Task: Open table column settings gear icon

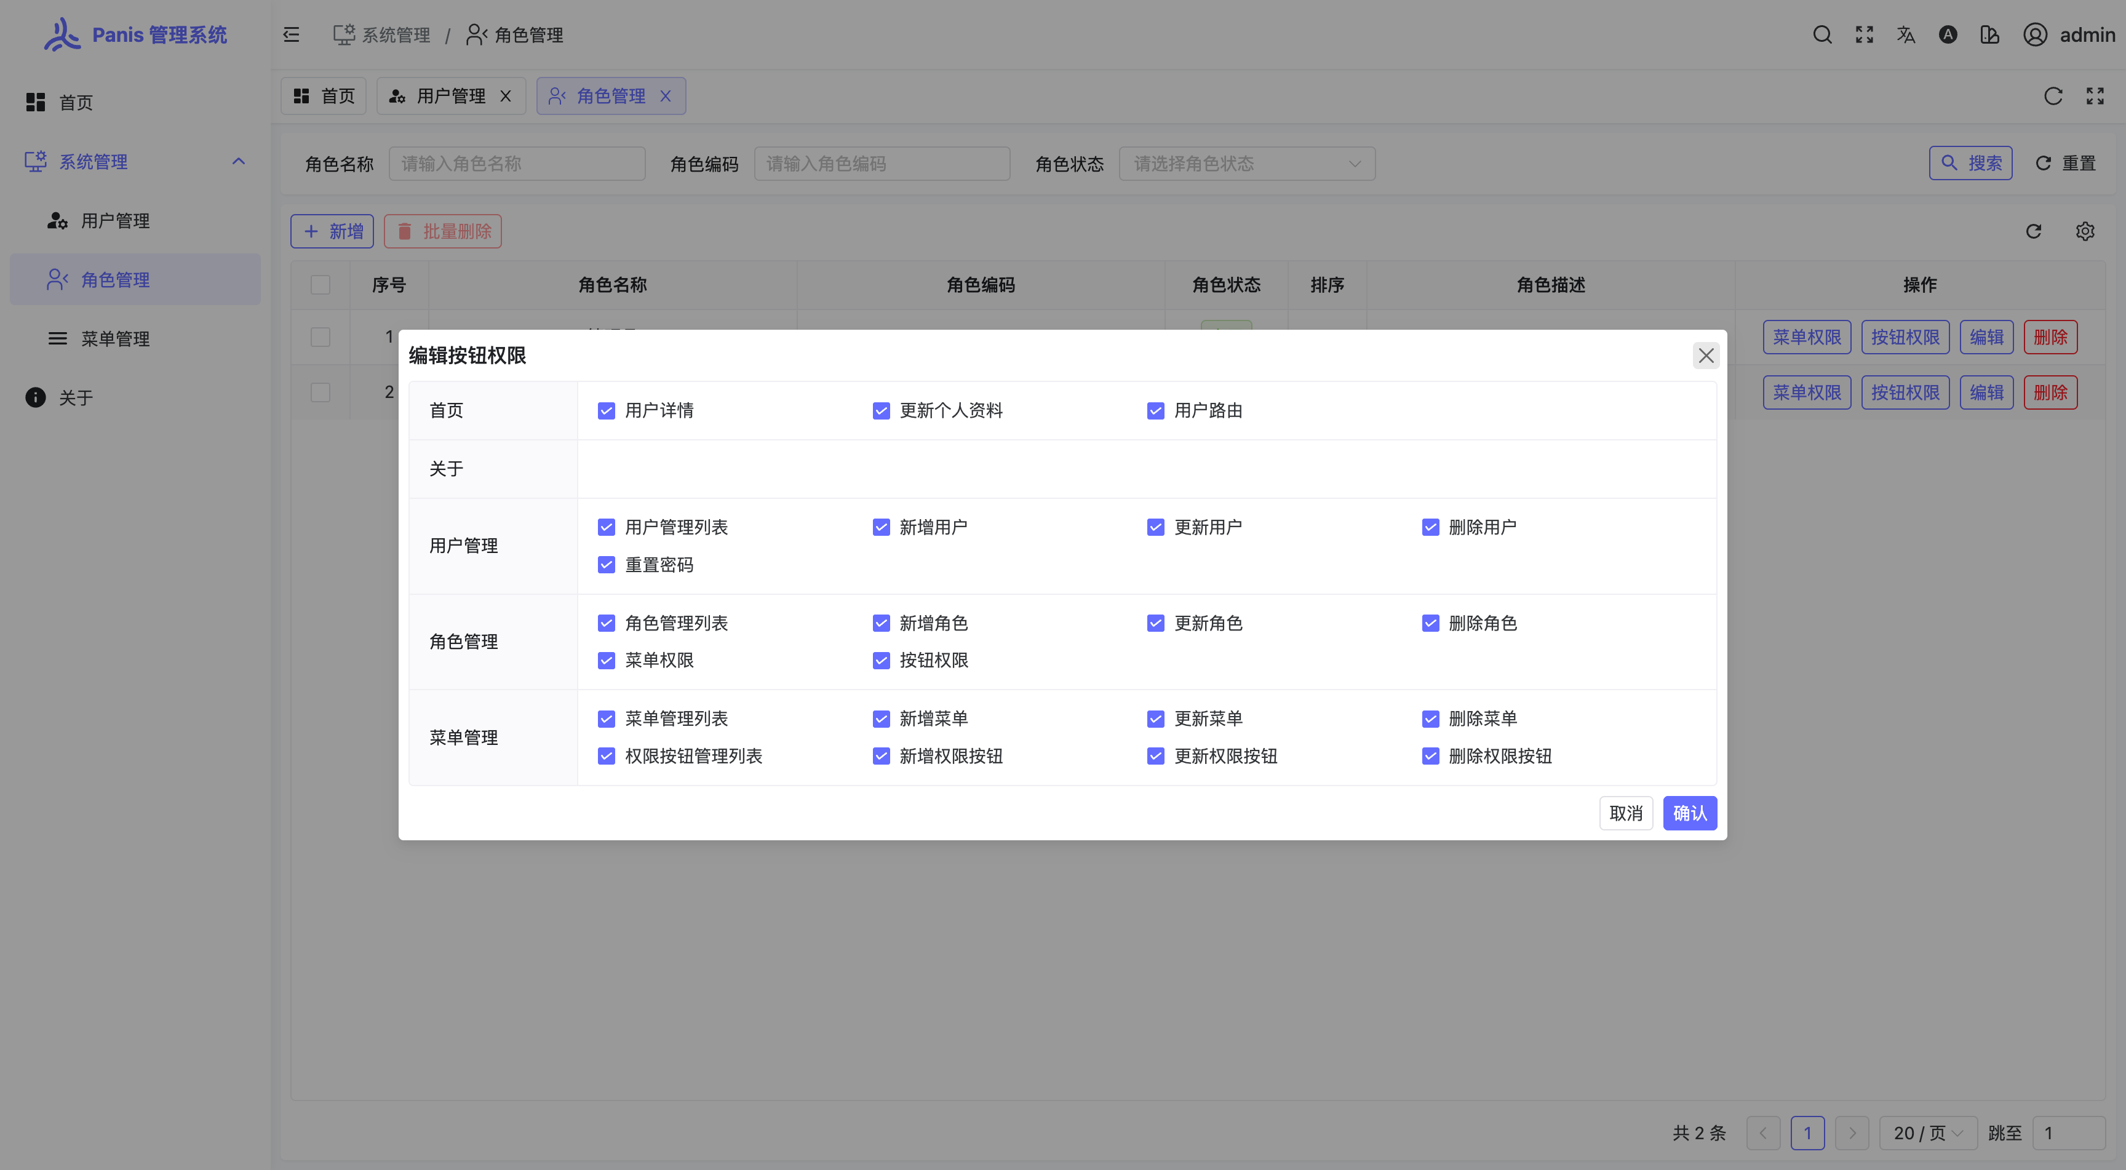Action: [2085, 231]
